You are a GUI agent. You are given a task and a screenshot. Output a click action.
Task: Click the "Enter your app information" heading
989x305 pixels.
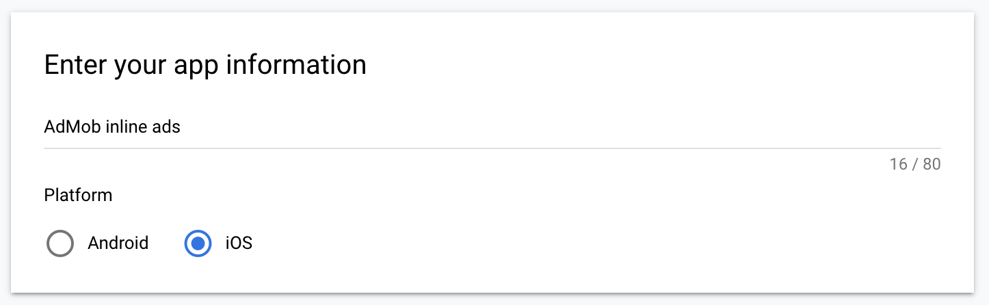205,65
